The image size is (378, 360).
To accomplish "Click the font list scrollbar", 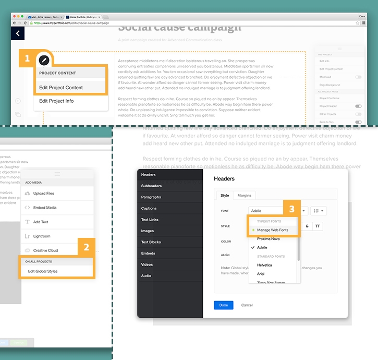I will [x=299, y=248].
